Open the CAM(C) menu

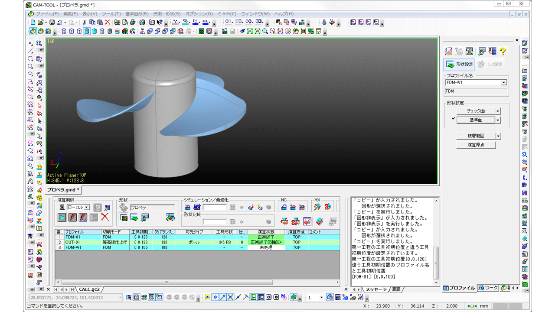point(227,14)
